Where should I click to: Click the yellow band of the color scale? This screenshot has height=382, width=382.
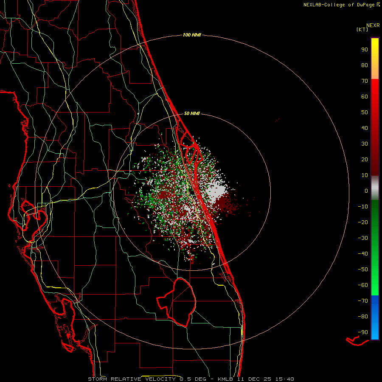tap(375, 59)
